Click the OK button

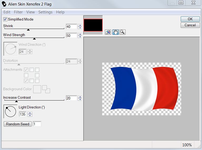[190, 19]
